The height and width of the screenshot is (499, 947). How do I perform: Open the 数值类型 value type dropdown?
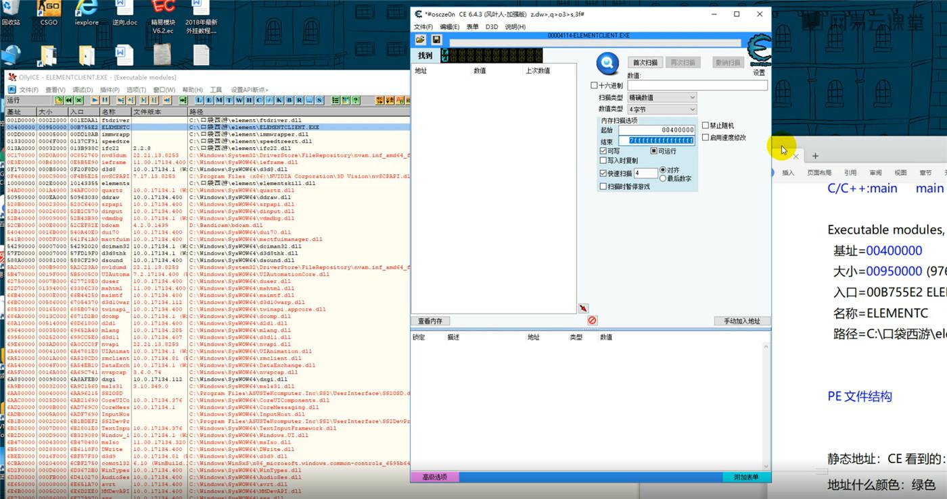662,109
